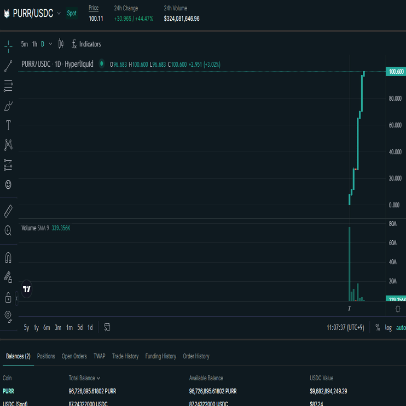Set chart range to 5y
Screen dimensions: 406x406
click(x=26, y=328)
